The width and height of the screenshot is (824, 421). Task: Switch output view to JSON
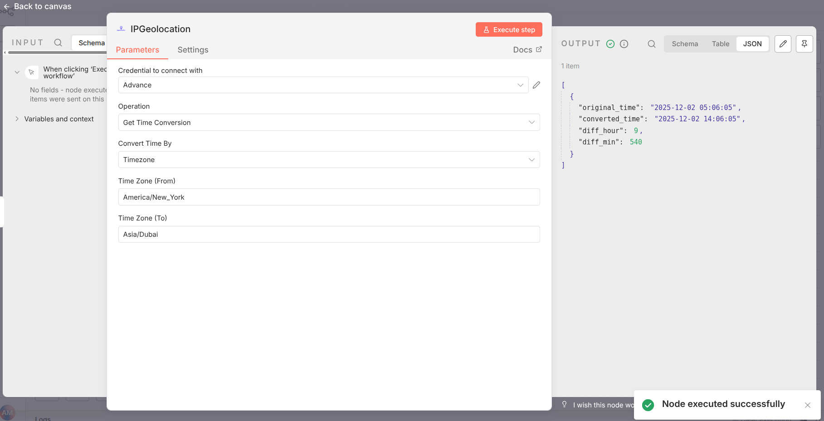[752, 44]
